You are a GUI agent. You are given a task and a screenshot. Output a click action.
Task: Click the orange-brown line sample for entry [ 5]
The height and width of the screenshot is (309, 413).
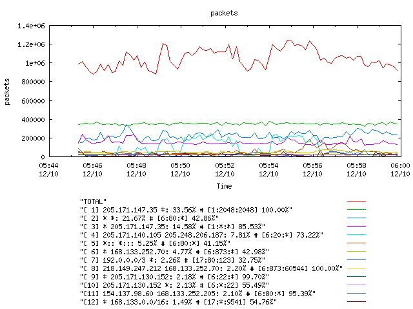(356, 243)
